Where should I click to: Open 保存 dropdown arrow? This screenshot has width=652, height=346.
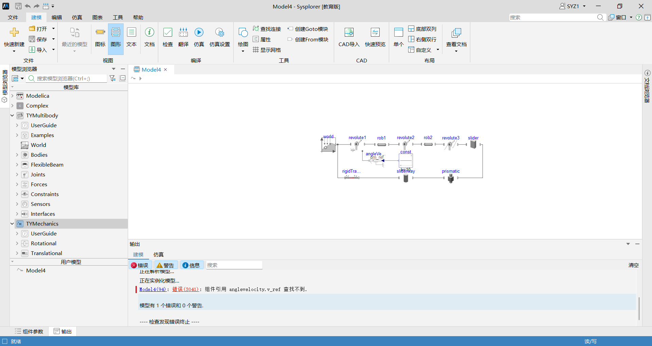(53, 39)
